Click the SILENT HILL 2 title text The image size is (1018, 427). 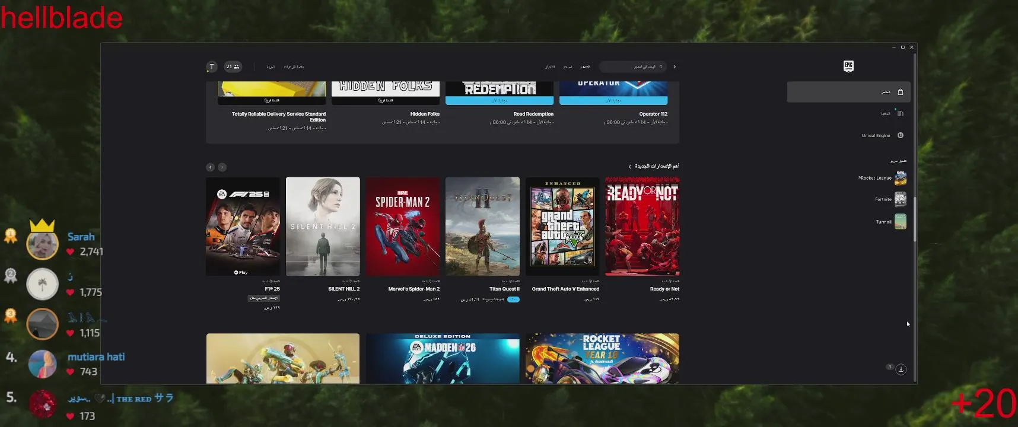tap(344, 289)
